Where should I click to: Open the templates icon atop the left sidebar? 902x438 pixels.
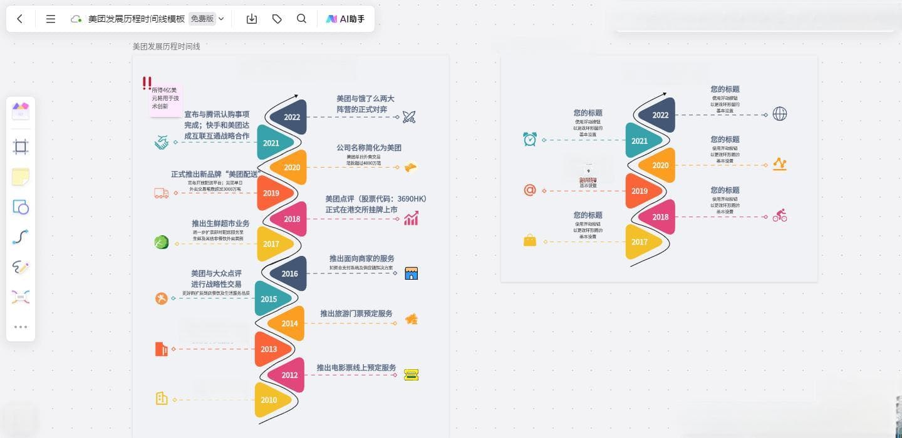(21, 111)
